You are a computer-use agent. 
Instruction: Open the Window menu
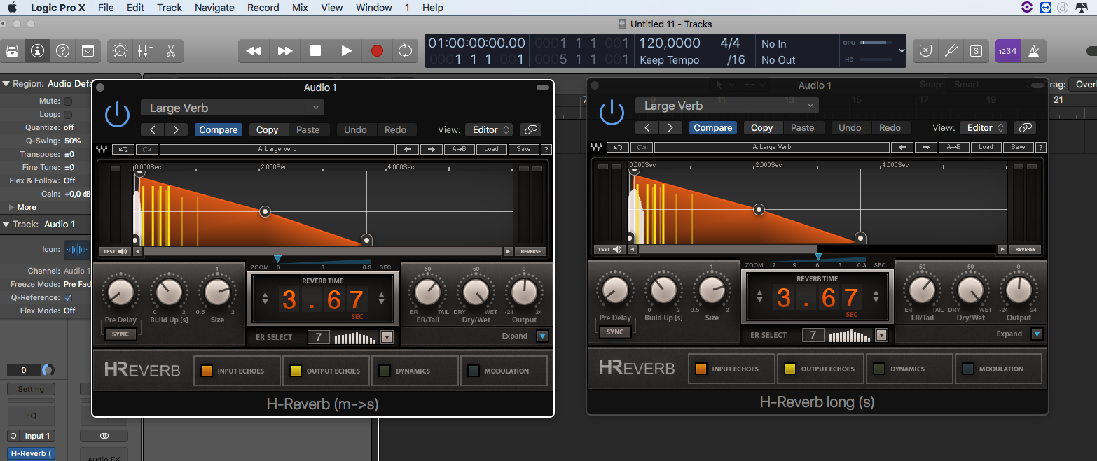374,8
